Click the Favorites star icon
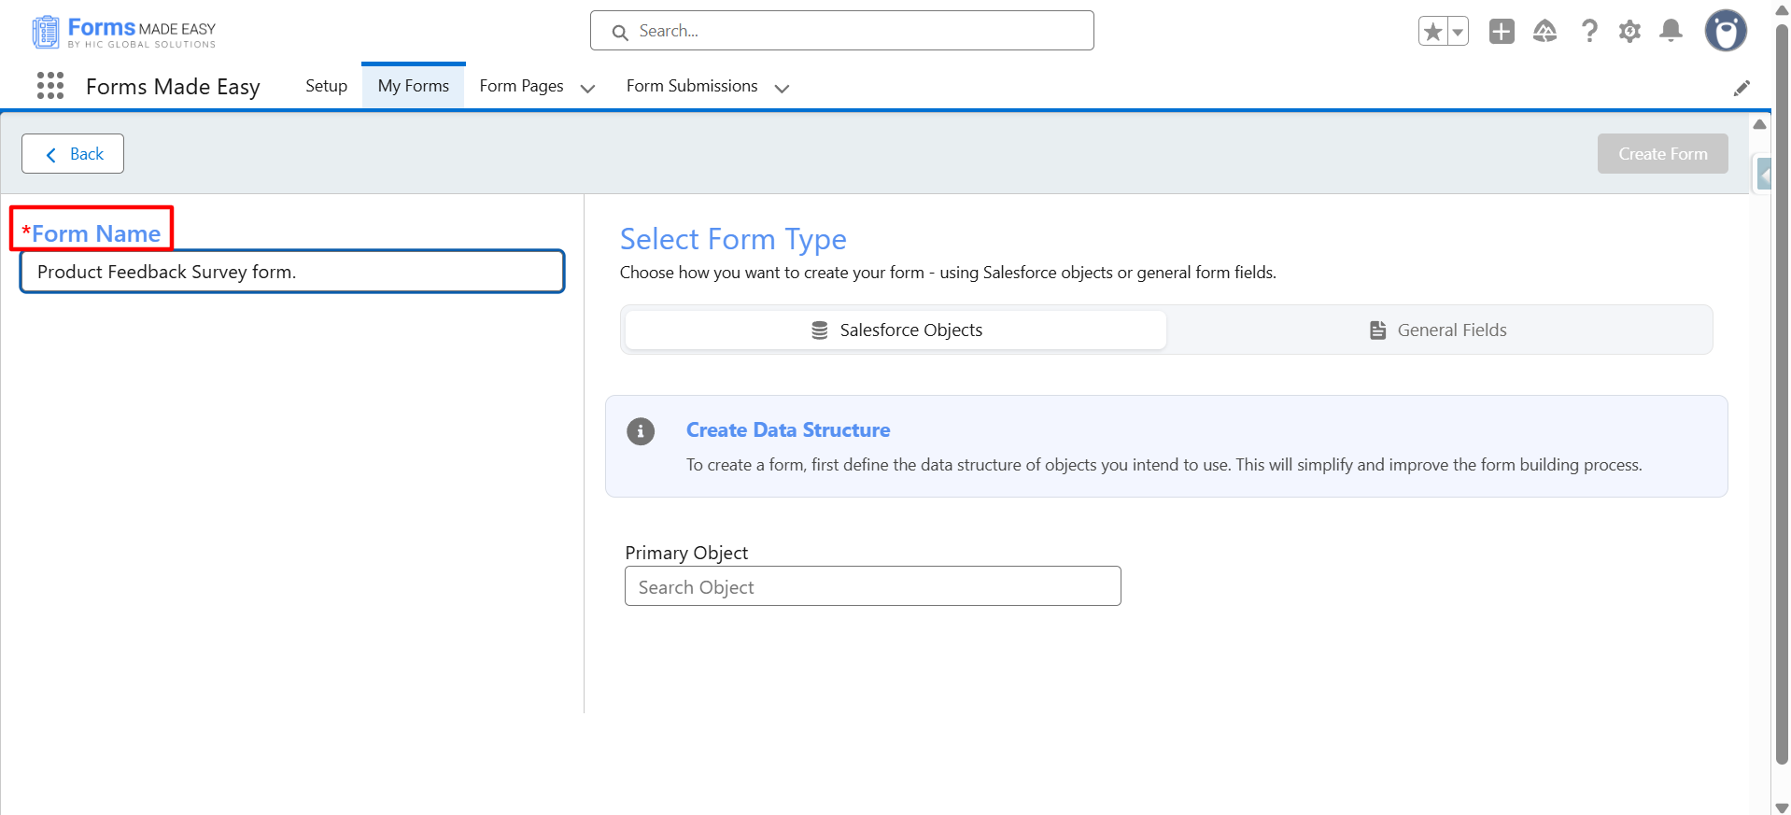This screenshot has width=1791, height=815. click(1432, 32)
